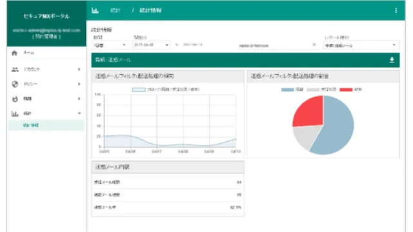The height and width of the screenshot is (232, 413).
Task: Open the period dropdown showing 7日間
Action: (110, 45)
